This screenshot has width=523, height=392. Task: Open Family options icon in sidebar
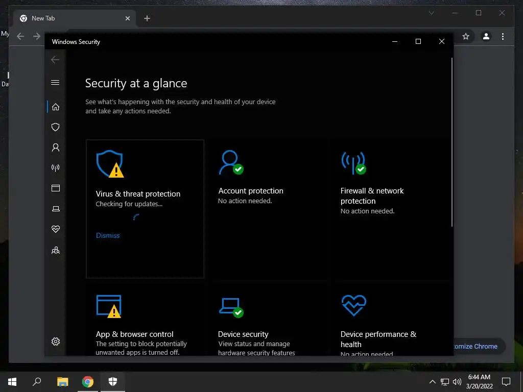(56, 250)
